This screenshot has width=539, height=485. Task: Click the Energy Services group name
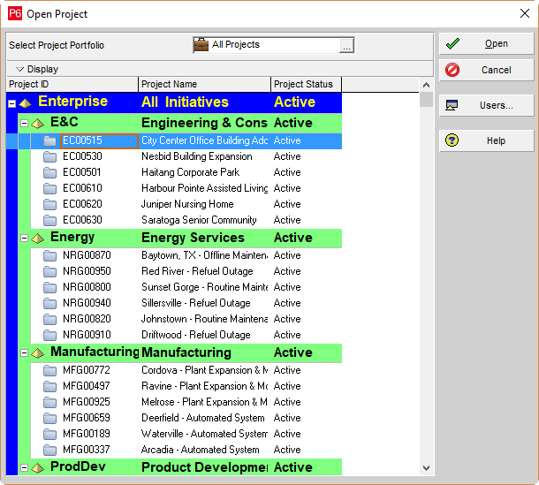[193, 238]
